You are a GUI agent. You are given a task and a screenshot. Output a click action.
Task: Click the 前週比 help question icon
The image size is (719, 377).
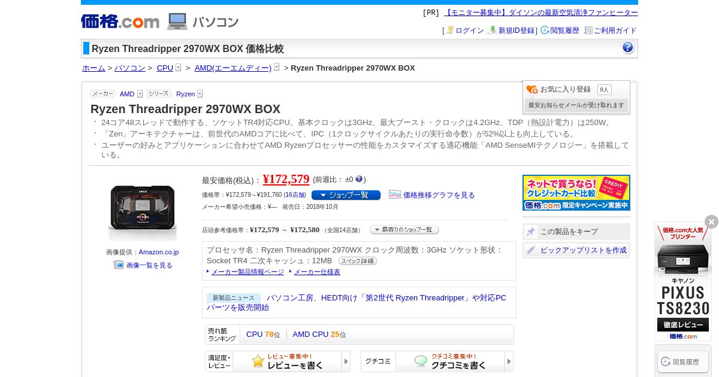tap(359, 179)
